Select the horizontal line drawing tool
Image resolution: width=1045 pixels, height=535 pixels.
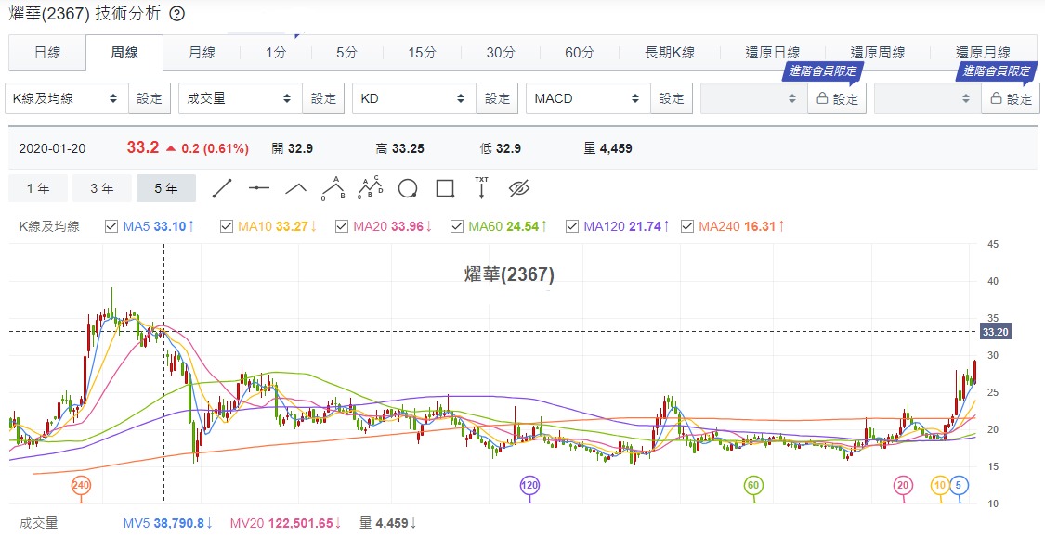pos(259,188)
